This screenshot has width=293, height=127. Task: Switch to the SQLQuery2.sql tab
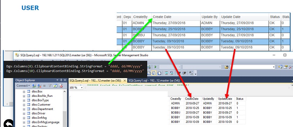tap(95, 81)
